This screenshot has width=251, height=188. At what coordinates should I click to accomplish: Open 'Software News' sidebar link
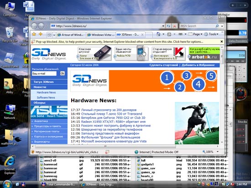click(46, 97)
